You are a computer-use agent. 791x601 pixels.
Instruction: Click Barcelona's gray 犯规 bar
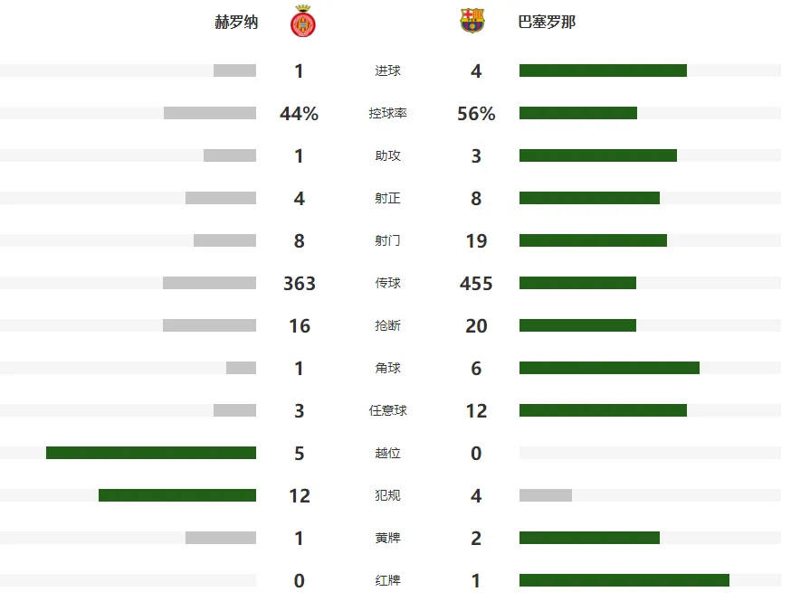[x=546, y=495]
